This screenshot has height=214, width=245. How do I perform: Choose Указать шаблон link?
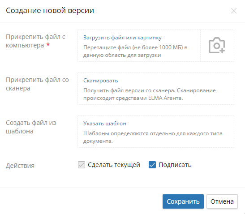[105, 124]
